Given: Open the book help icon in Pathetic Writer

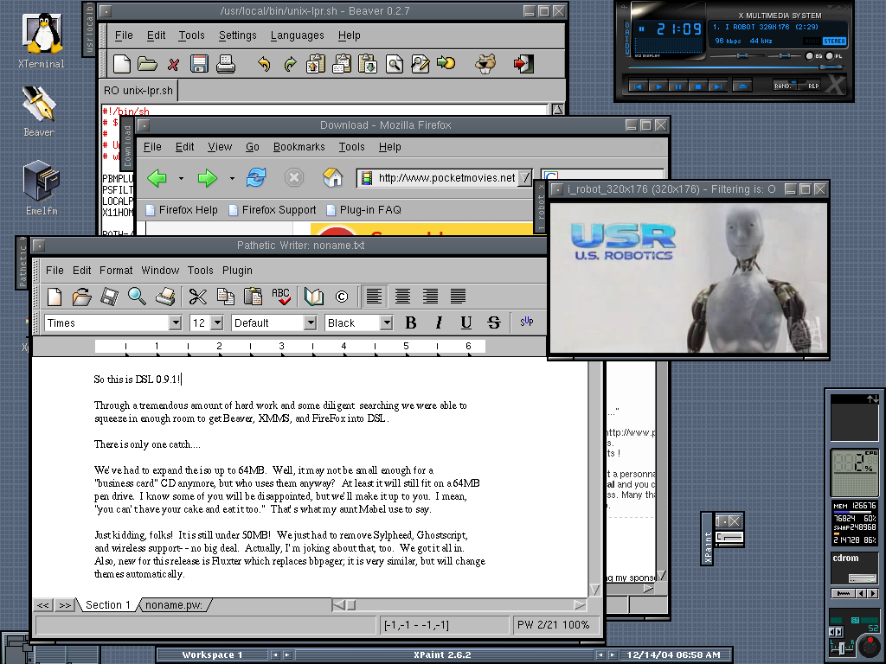Looking at the screenshot, I should pyautogui.click(x=313, y=297).
